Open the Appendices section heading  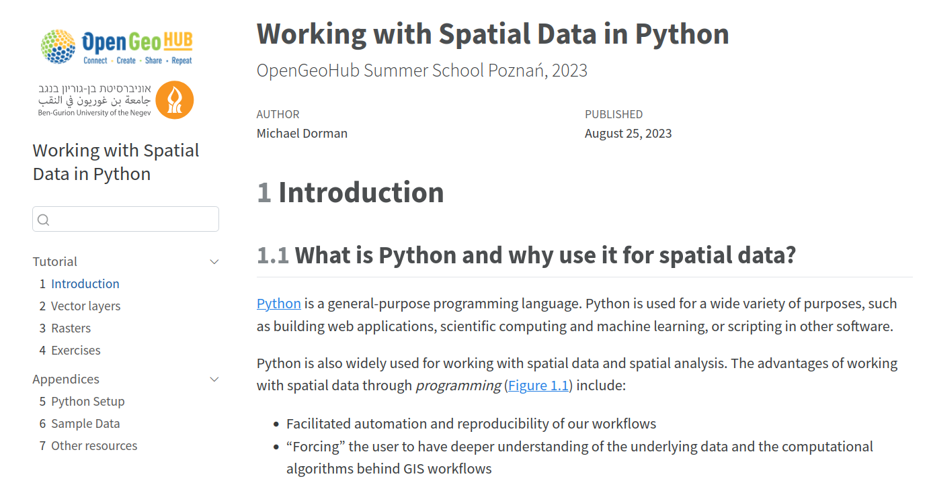point(66,380)
